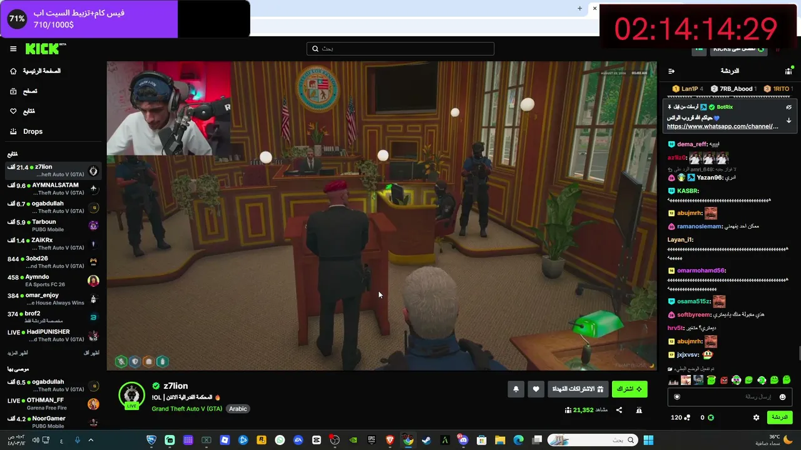801x450 pixels.
Task: Open Epic Games Launcher from the taskbar
Action: point(372,440)
